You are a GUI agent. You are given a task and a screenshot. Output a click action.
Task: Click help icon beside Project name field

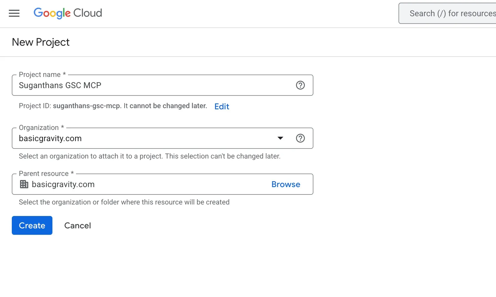[x=300, y=85]
